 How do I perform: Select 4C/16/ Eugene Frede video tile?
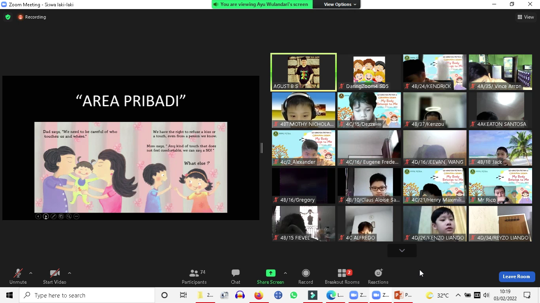pos(369,148)
